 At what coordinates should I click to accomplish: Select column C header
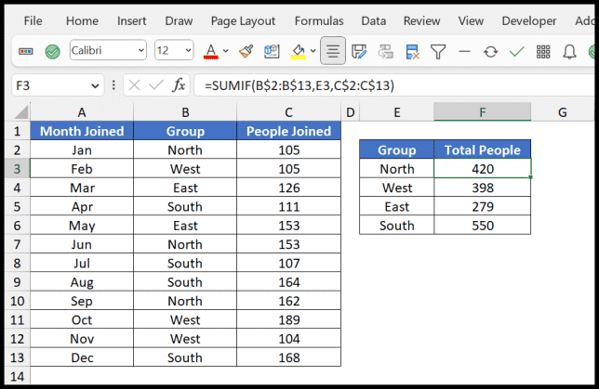[x=288, y=112]
